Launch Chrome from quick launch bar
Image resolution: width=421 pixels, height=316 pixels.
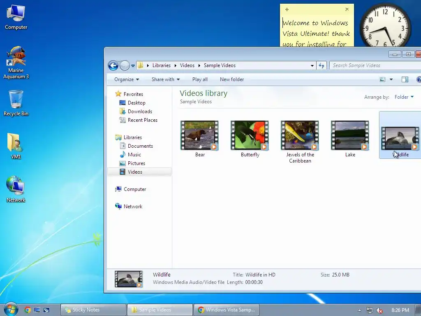coord(28,310)
